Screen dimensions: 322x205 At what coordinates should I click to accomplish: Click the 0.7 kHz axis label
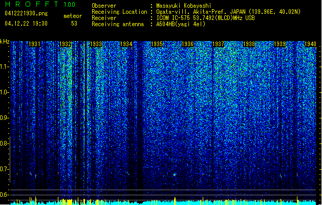4,169
